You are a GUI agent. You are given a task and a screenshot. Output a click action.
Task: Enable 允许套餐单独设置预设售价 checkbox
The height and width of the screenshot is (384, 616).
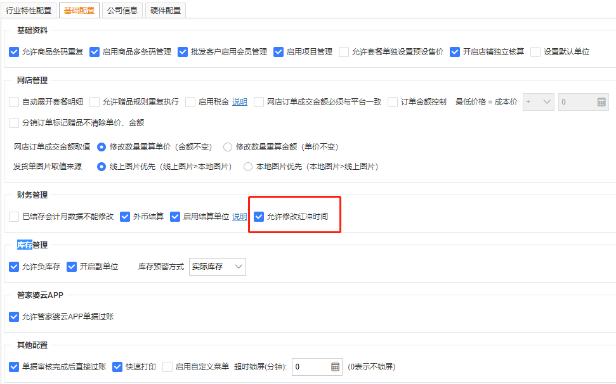pyautogui.click(x=344, y=52)
